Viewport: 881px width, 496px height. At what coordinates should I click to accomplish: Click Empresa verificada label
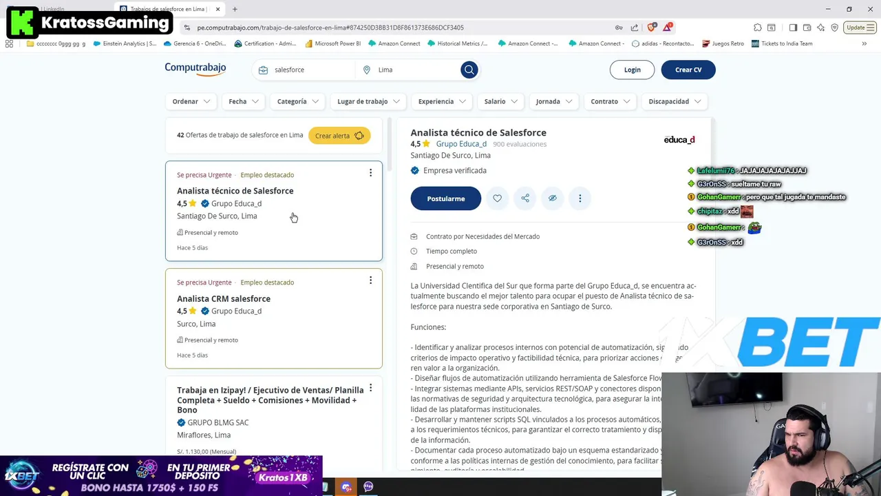pos(455,170)
